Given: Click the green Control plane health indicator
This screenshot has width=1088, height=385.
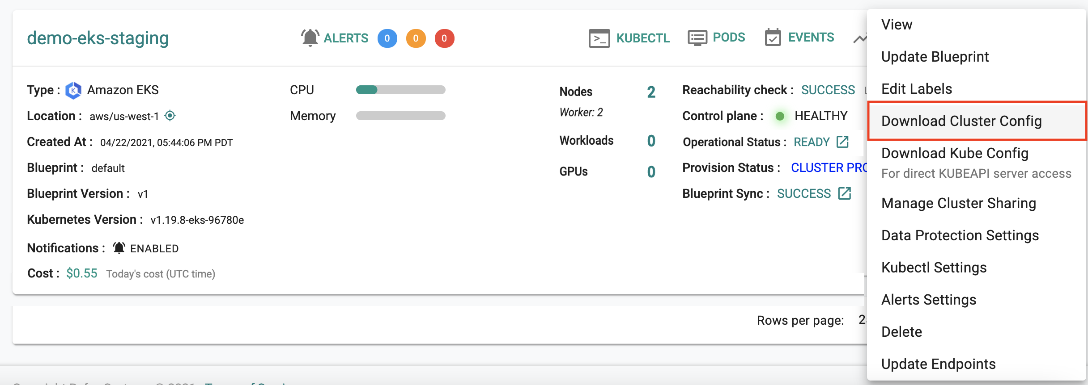Looking at the screenshot, I should (780, 116).
